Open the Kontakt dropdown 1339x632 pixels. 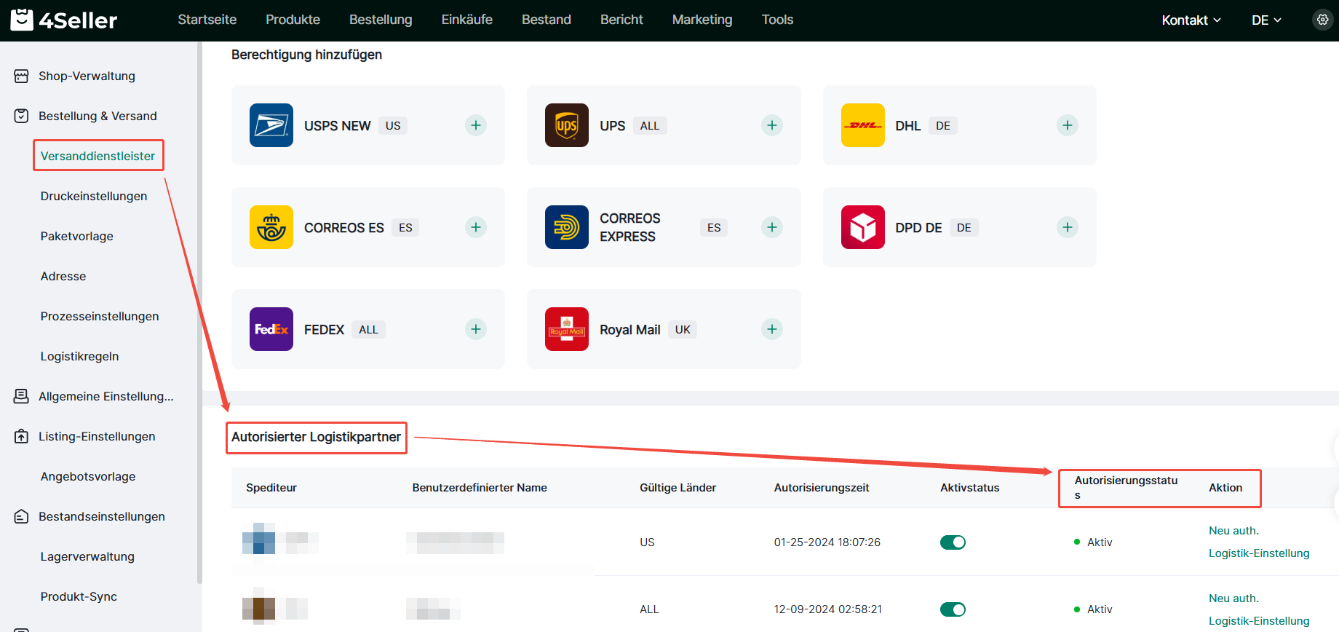1191,20
